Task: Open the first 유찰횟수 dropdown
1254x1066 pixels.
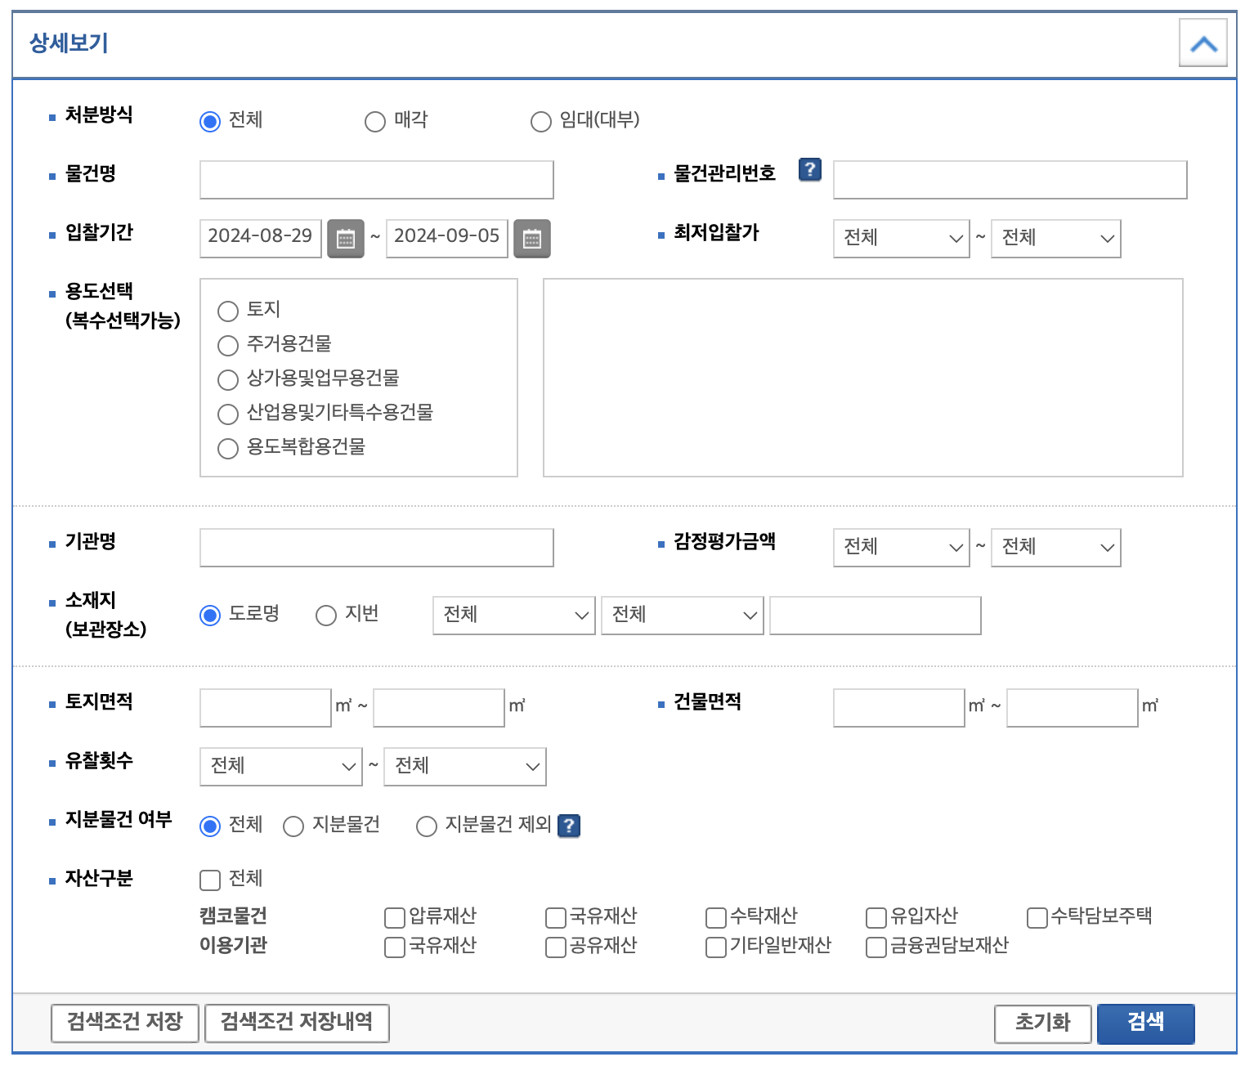Action: tap(280, 766)
